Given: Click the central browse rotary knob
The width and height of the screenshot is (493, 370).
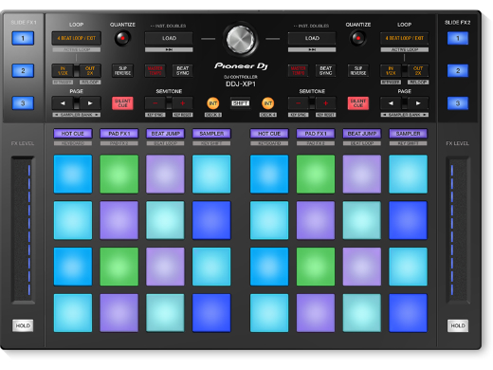Looking at the screenshot, I should click(x=241, y=40).
